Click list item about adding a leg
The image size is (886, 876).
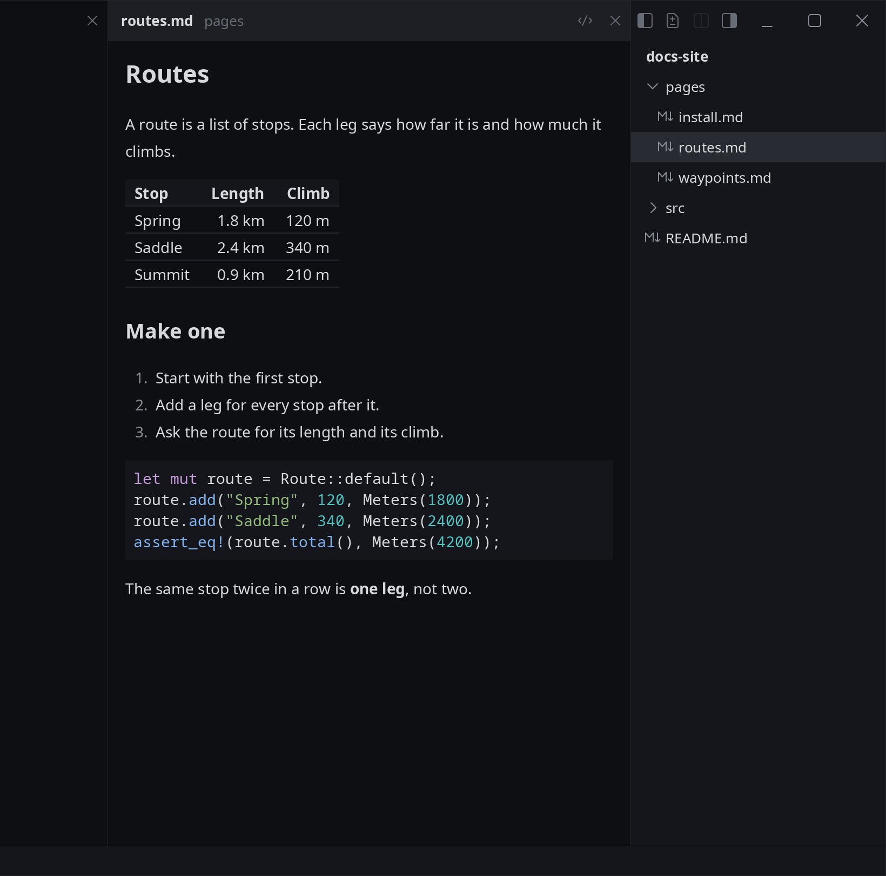267,405
